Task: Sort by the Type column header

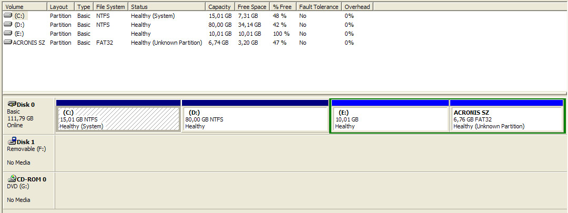Action: coord(84,7)
